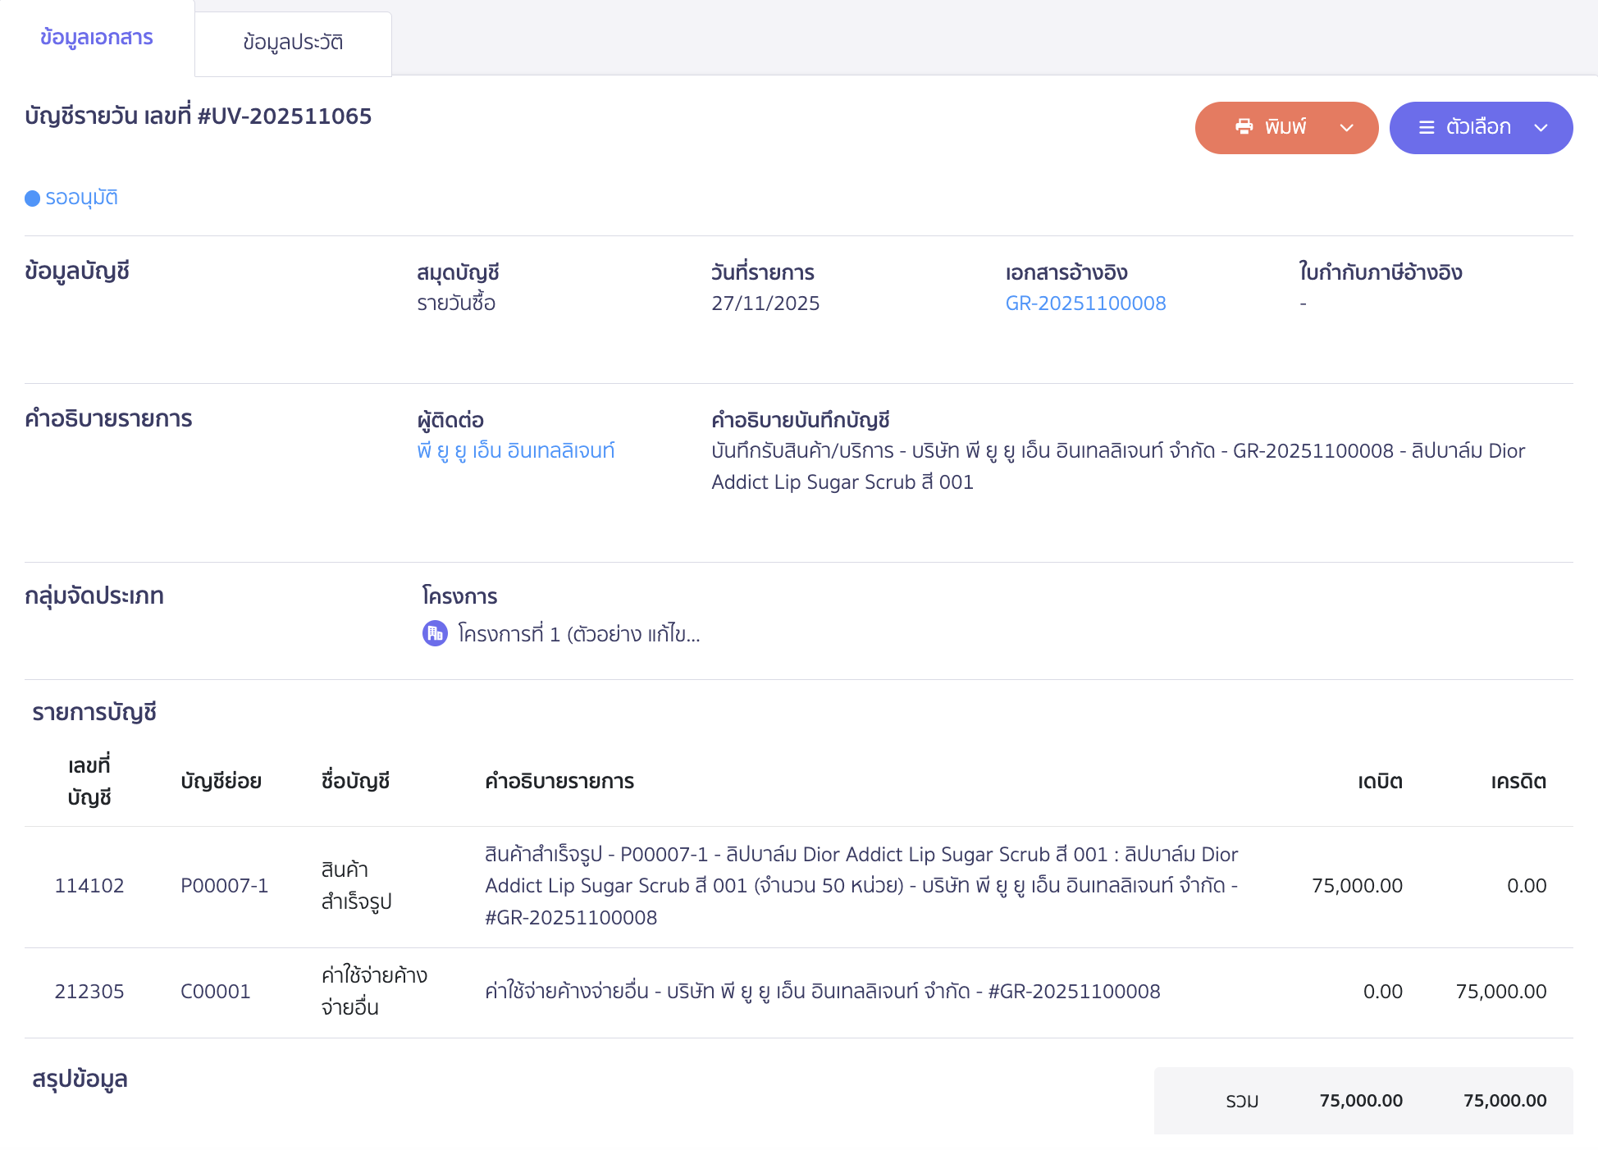Click the printer icon on the พิมพ์ button
Screen dimensions: 1598x1150
1244,126
